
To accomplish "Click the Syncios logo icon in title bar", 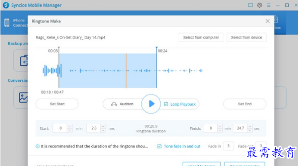I will (x=6, y=5).
